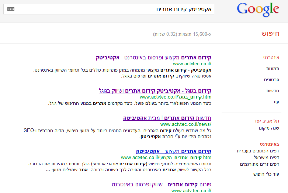Filter by 'דפים הכתובים בעברית'

tap(258, 151)
